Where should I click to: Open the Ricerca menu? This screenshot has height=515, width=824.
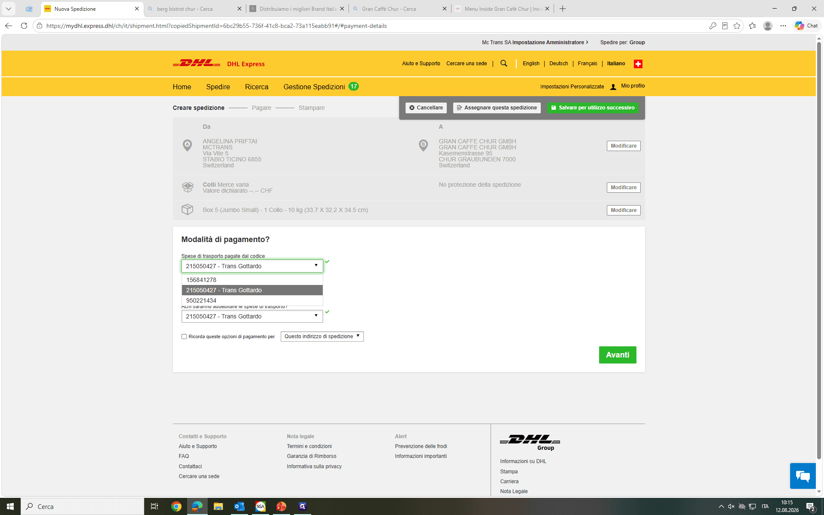click(257, 87)
